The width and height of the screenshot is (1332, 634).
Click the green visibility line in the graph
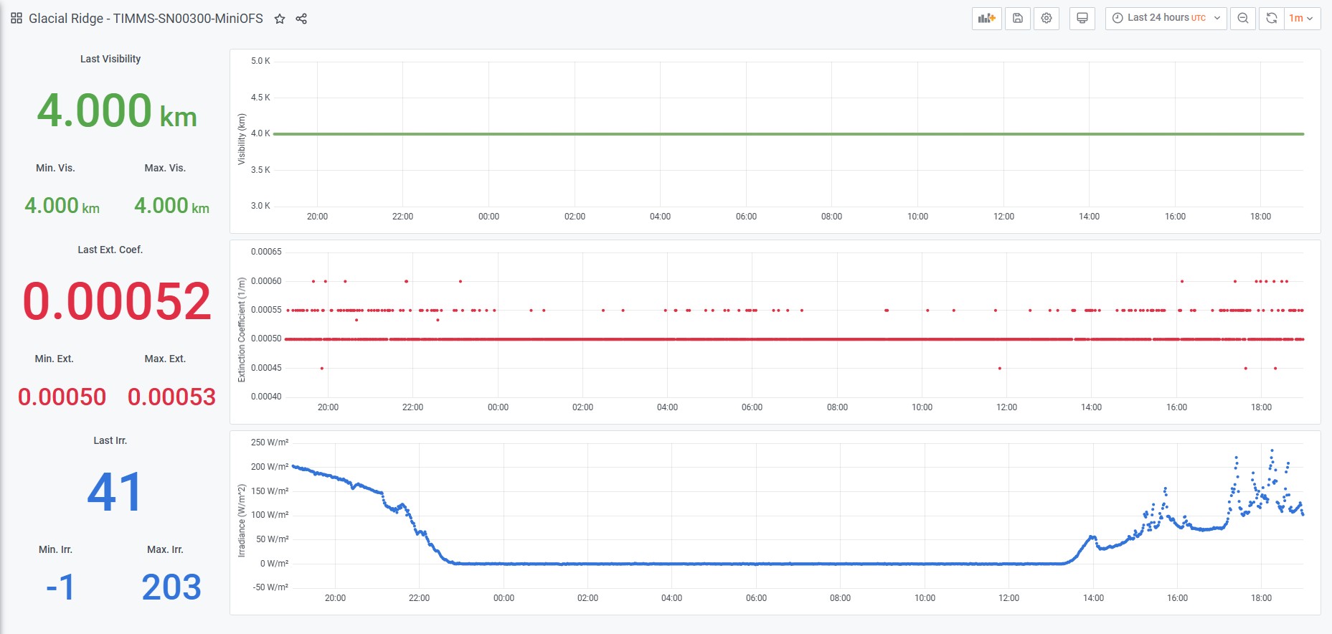tap(789, 133)
